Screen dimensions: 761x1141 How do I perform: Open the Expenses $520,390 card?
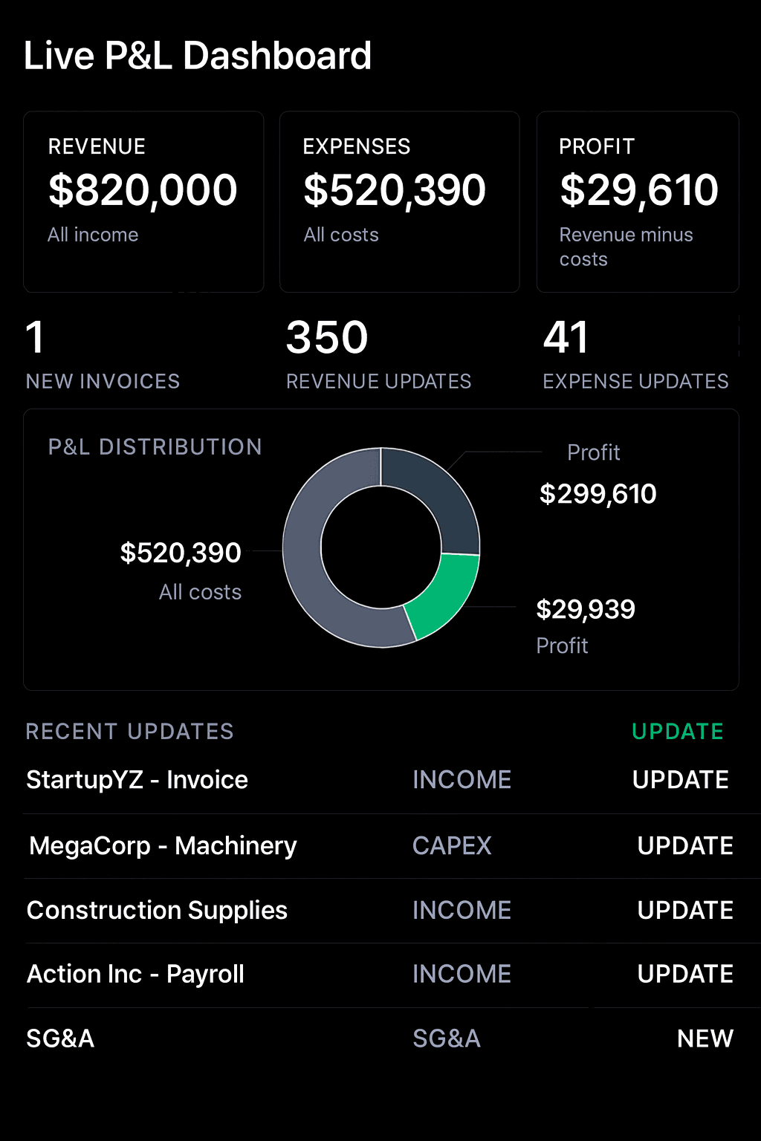pyautogui.click(x=399, y=201)
